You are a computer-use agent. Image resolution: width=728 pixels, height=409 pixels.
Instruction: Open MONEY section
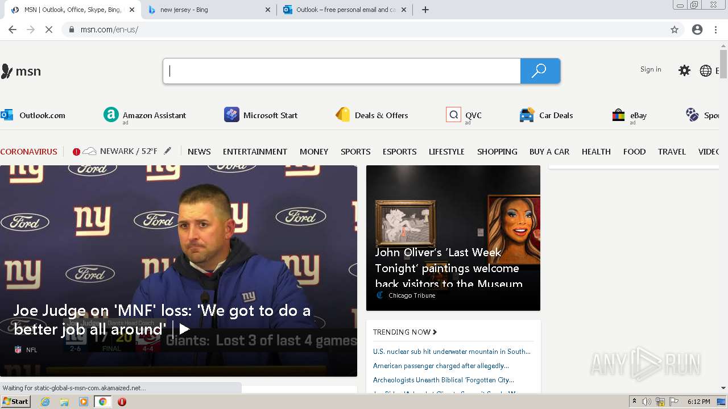point(314,152)
